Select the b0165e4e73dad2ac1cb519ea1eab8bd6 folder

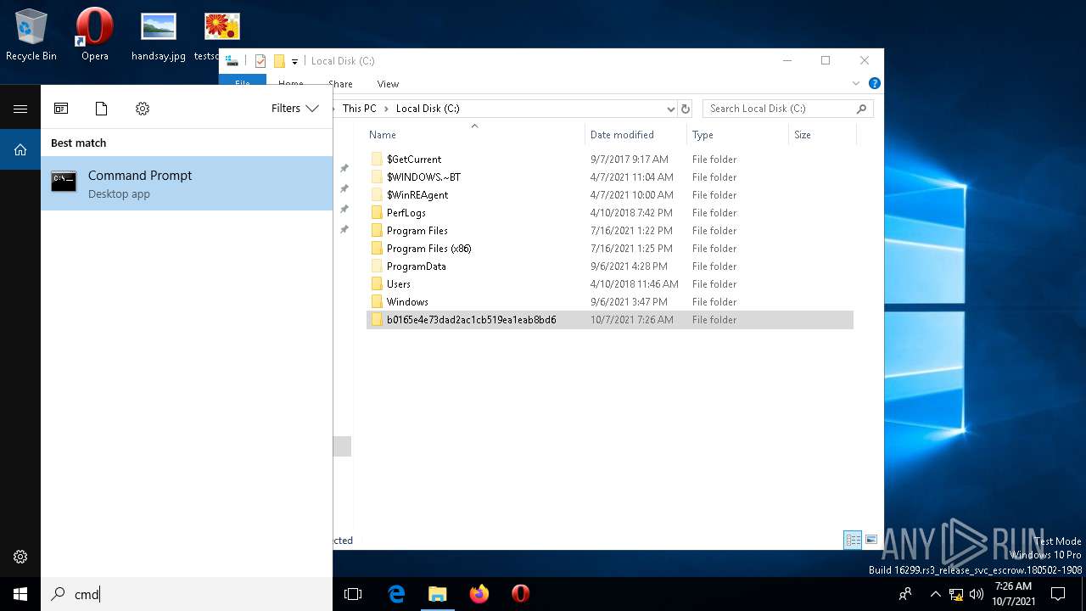point(609,319)
